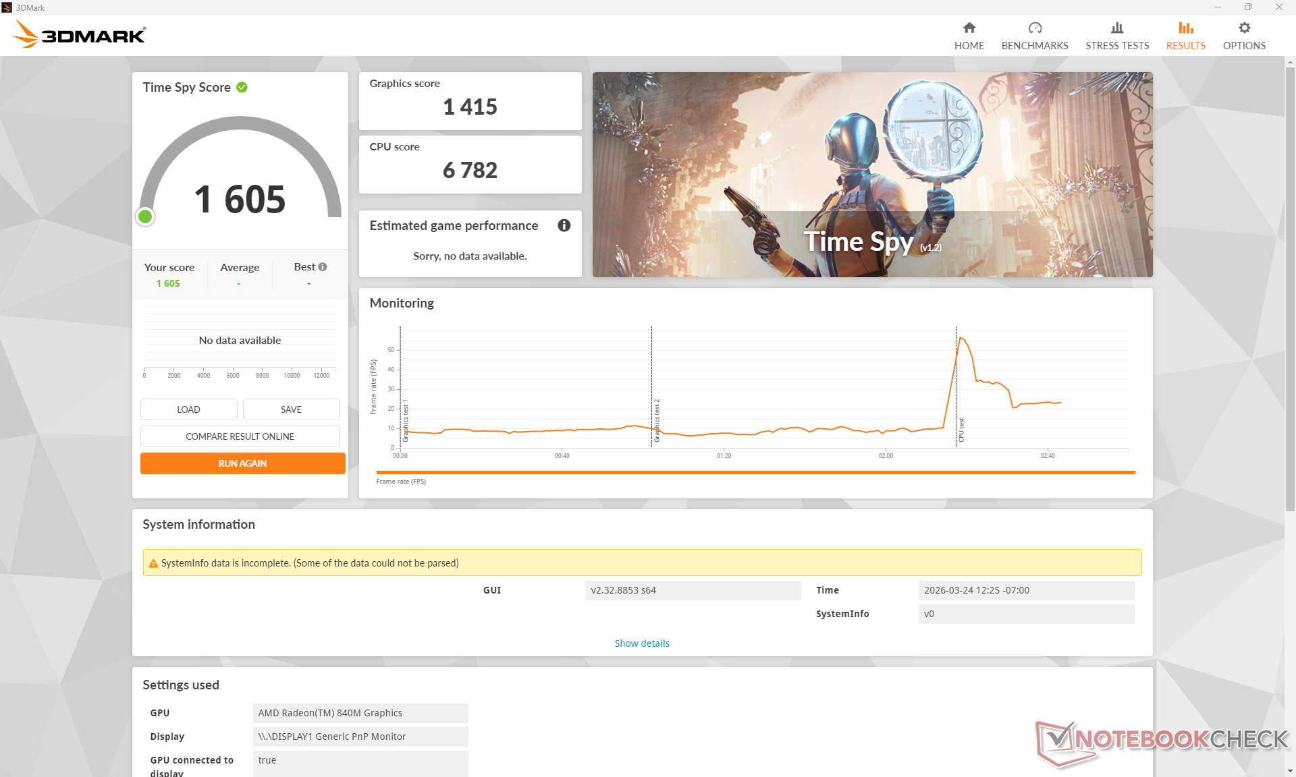The height and width of the screenshot is (777, 1296).
Task: Click the Home icon in navigation
Action: click(969, 28)
